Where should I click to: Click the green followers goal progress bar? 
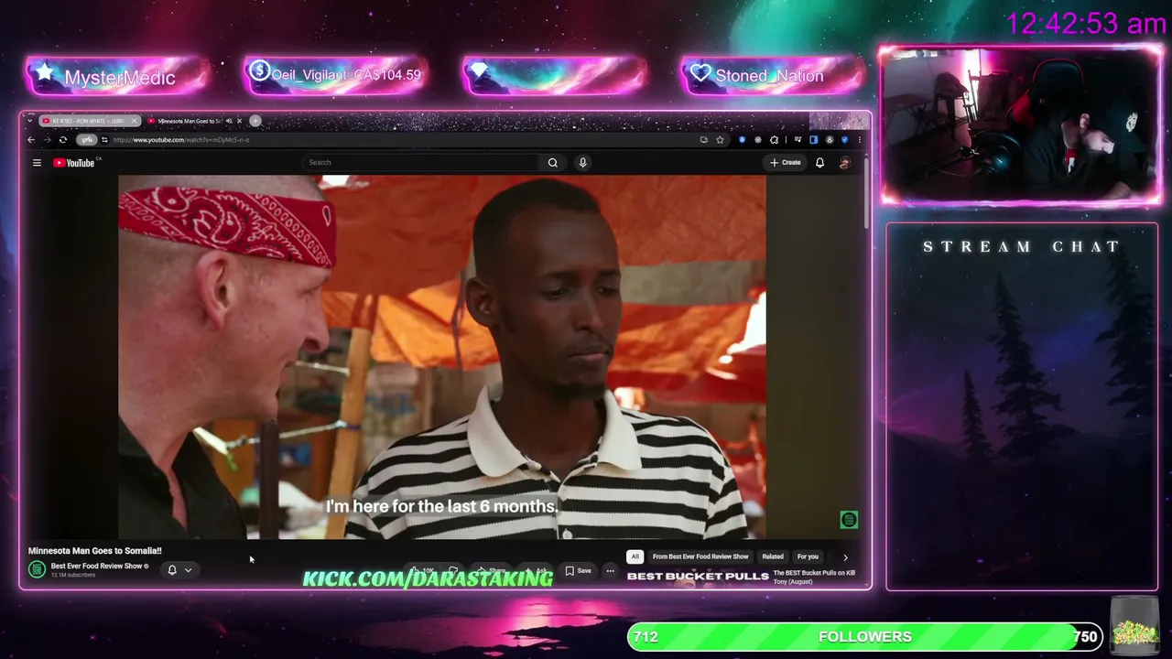point(865,637)
